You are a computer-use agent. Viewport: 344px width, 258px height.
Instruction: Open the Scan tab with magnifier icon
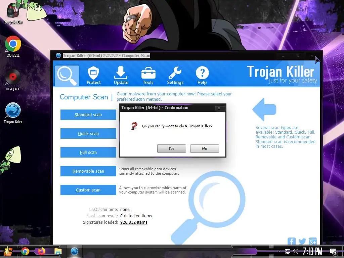(x=67, y=76)
